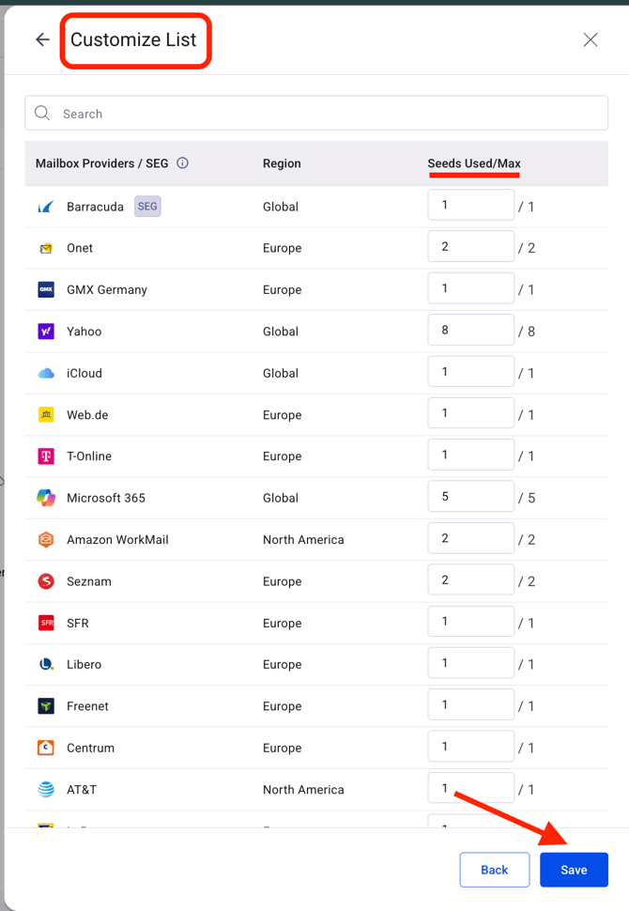Image resolution: width=629 pixels, height=911 pixels.
Task: Focus the Search text field
Action: click(x=329, y=114)
